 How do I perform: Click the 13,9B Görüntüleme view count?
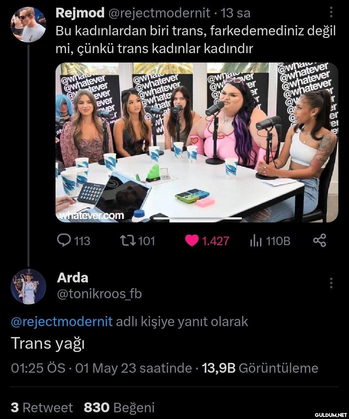[260, 368]
